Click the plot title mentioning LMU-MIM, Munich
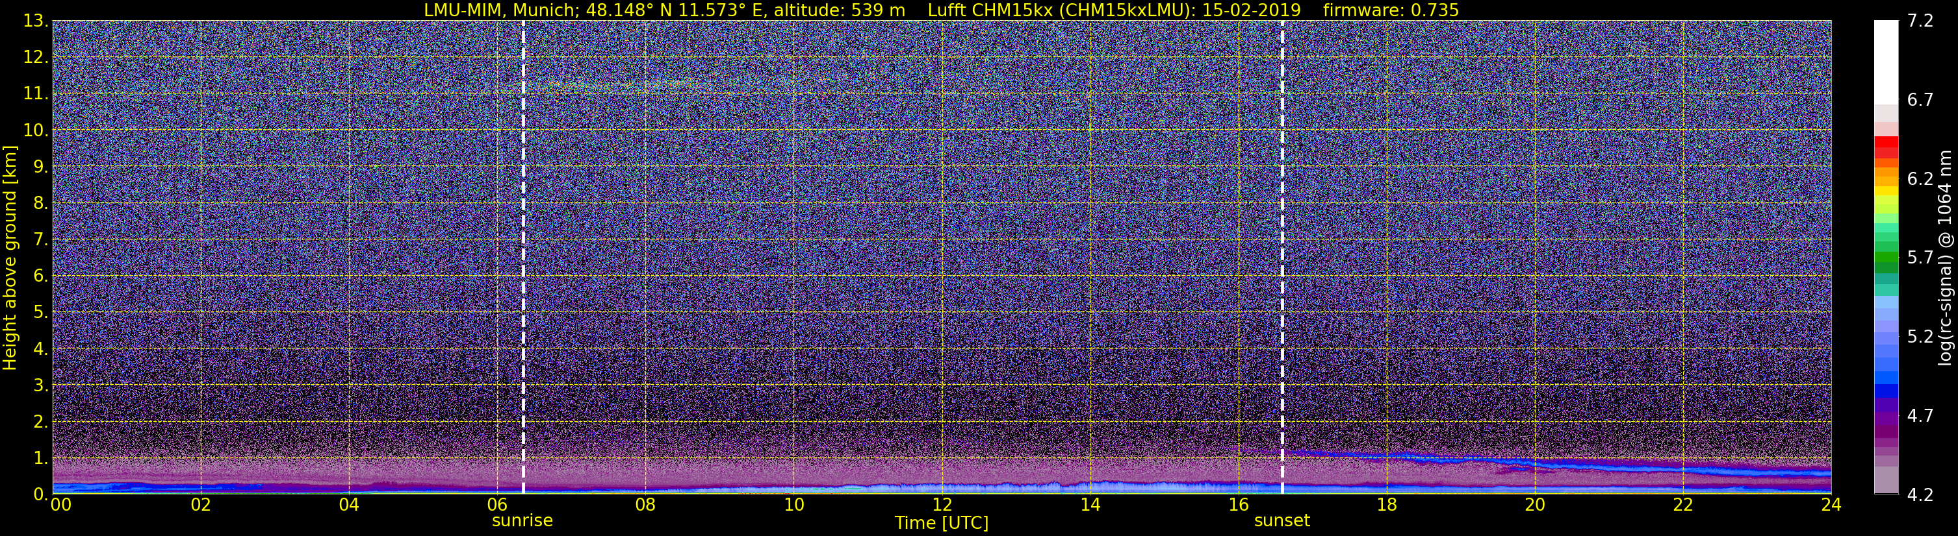 point(941,10)
